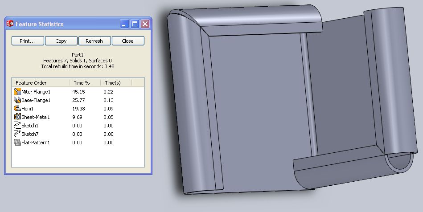Select the Base-Flange1 row label

pyautogui.click(x=36, y=100)
